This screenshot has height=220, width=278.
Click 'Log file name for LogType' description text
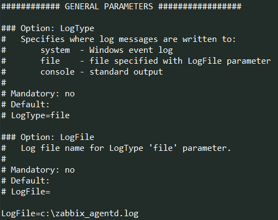coord(82,148)
